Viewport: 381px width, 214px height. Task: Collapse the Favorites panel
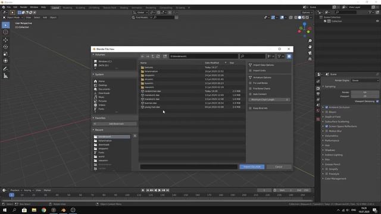(93, 118)
